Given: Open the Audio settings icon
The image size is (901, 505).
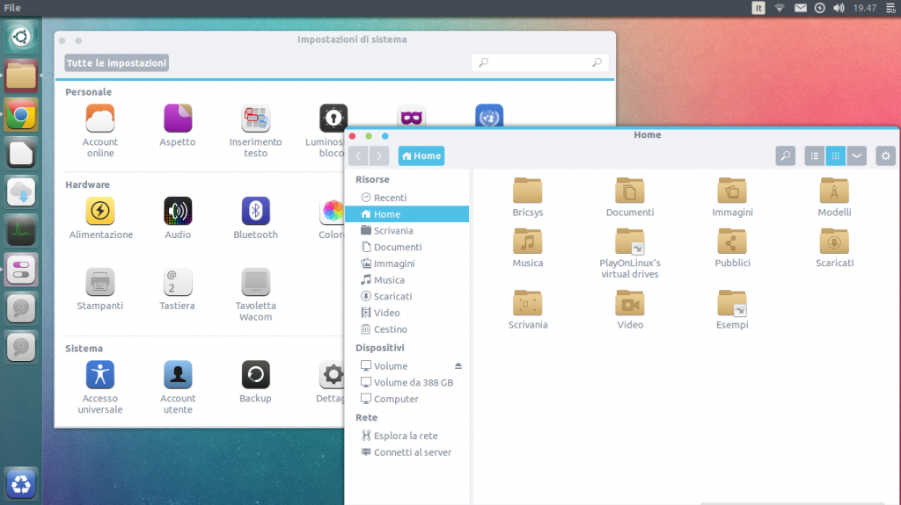Looking at the screenshot, I should tap(178, 212).
